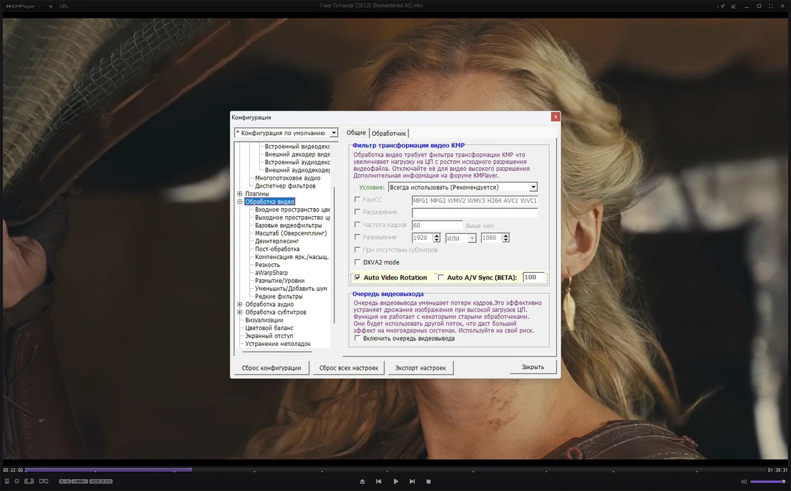This screenshot has width=791, height=491.
Task: Click the A/V Sync value field 100
Action: tap(535, 277)
